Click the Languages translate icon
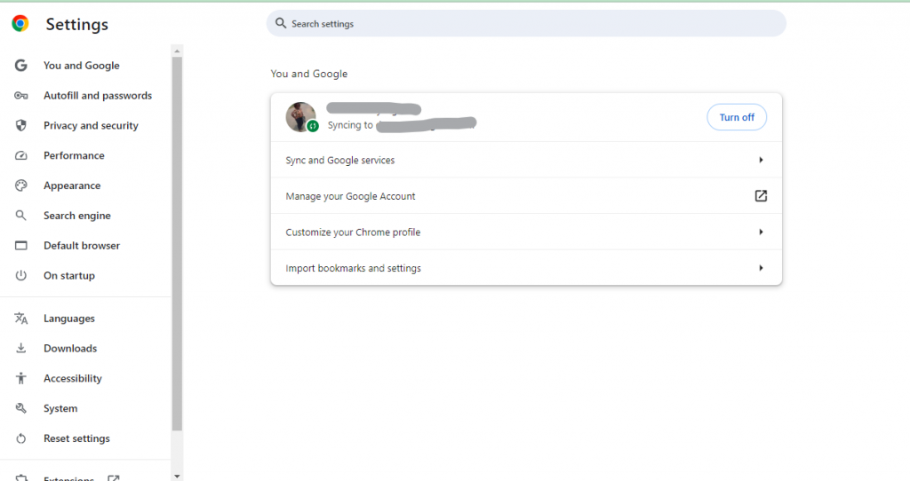Viewport: 910px width, 481px height. (21, 319)
